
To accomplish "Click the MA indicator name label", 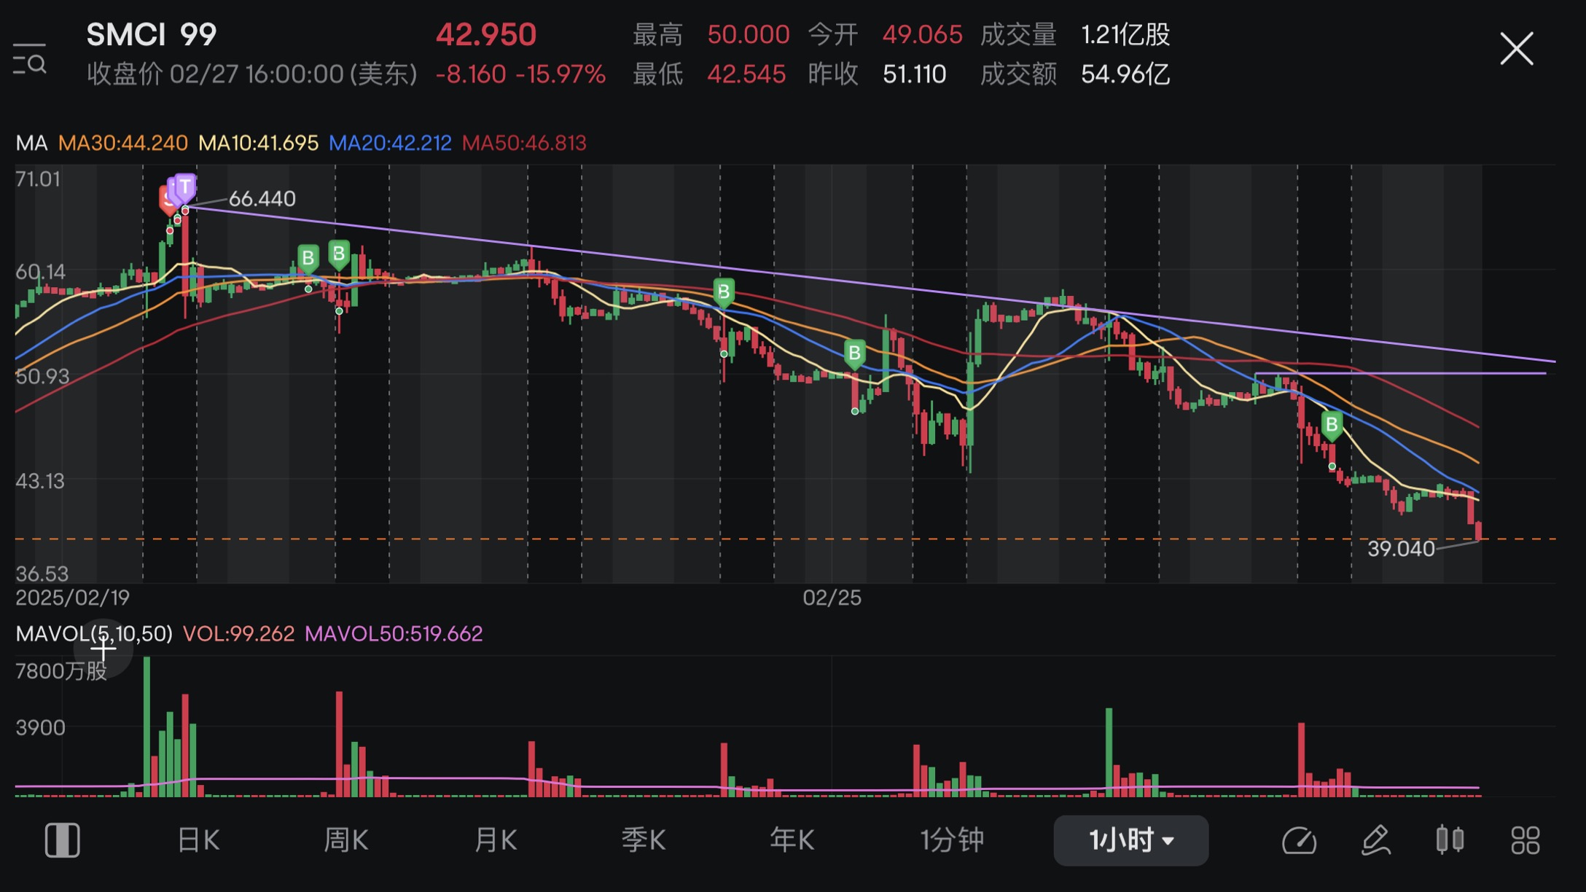I will [31, 143].
